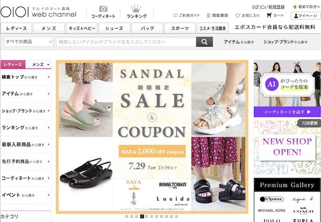Expand ランキングから探す sidebar item
Screen dimensions: 321x222
[x=25, y=128]
